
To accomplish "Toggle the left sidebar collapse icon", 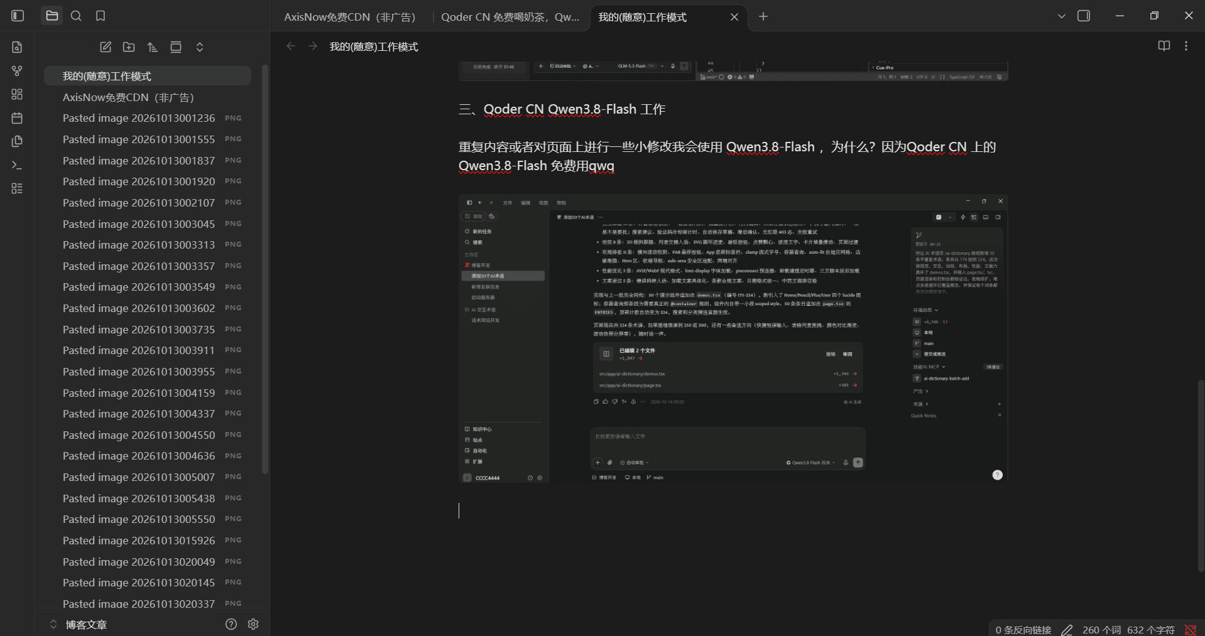I will click(x=18, y=16).
